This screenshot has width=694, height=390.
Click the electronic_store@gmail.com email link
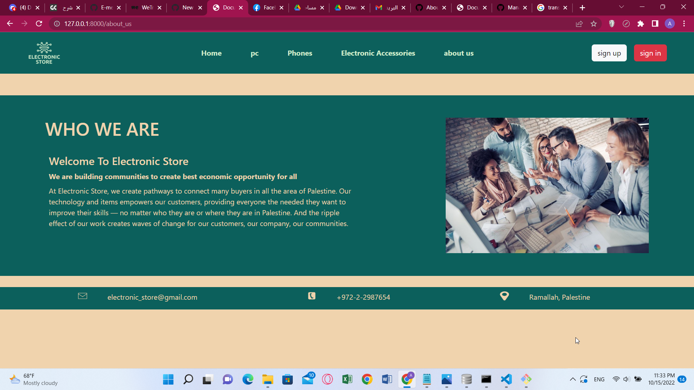tap(152, 297)
